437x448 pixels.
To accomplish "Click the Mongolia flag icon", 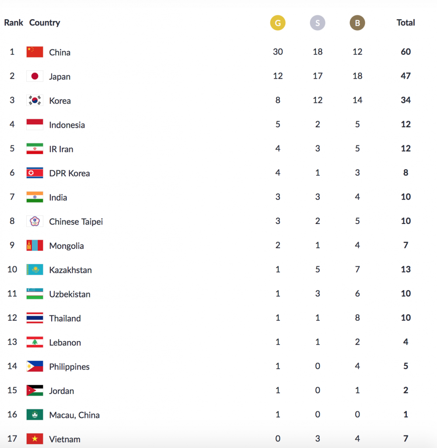I will coord(35,246).
